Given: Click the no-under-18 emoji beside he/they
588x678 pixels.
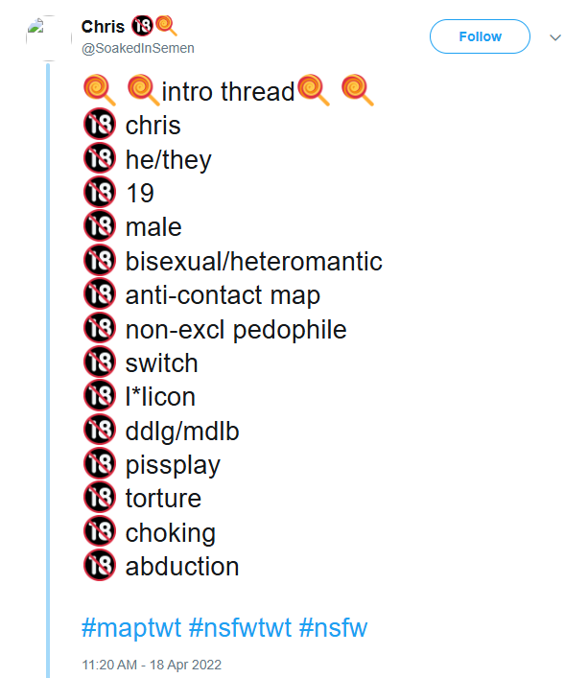Looking at the screenshot, I should [100, 159].
